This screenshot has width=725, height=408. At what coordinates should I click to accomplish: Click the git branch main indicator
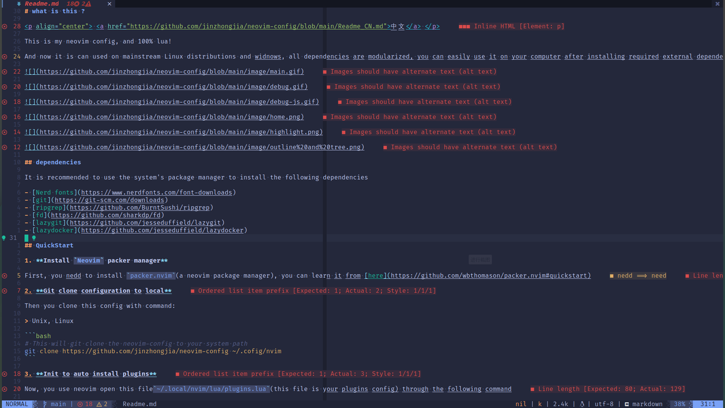coord(55,404)
